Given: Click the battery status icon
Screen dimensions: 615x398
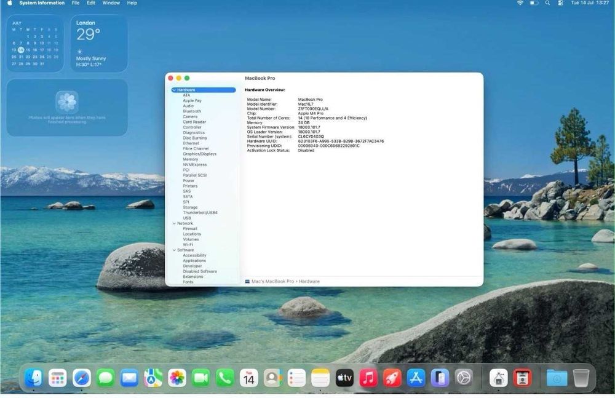Looking at the screenshot, I should point(534,2).
